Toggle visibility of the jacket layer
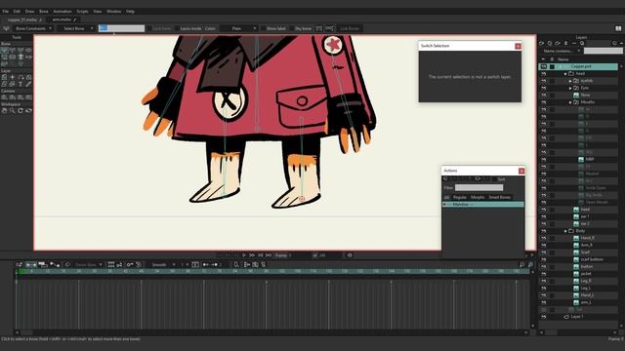The width and height of the screenshot is (625, 351). point(543,274)
